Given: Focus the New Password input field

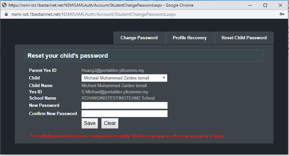Looking at the screenshot, I should click(124, 105).
